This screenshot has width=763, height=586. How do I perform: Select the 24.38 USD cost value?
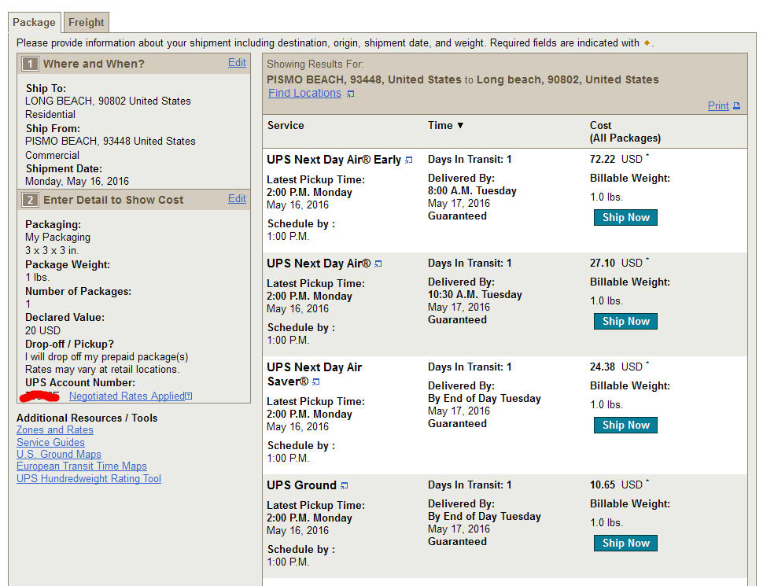[x=616, y=367]
